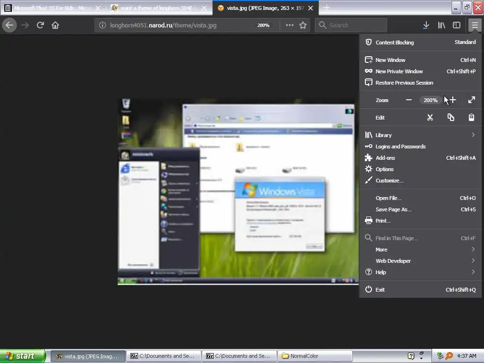Choose Restore Previous Session
The height and width of the screenshot is (363, 484).
click(420, 83)
